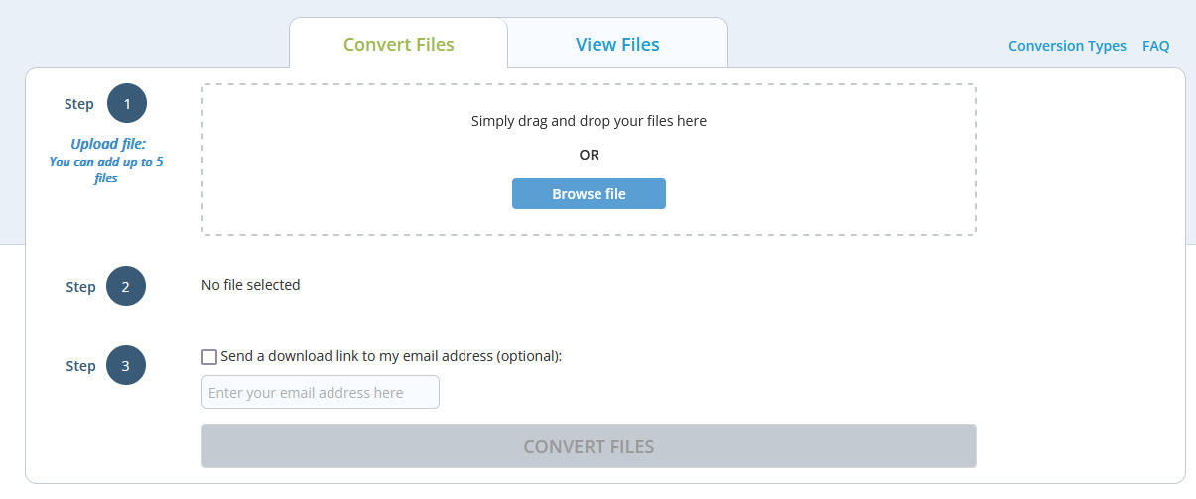Click the Browse file button

[x=589, y=193]
